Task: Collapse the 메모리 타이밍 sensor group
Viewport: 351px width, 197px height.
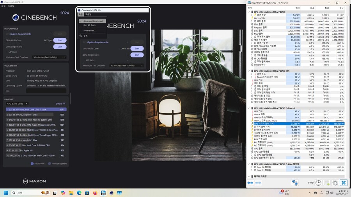Action: (x=249, y=176)
